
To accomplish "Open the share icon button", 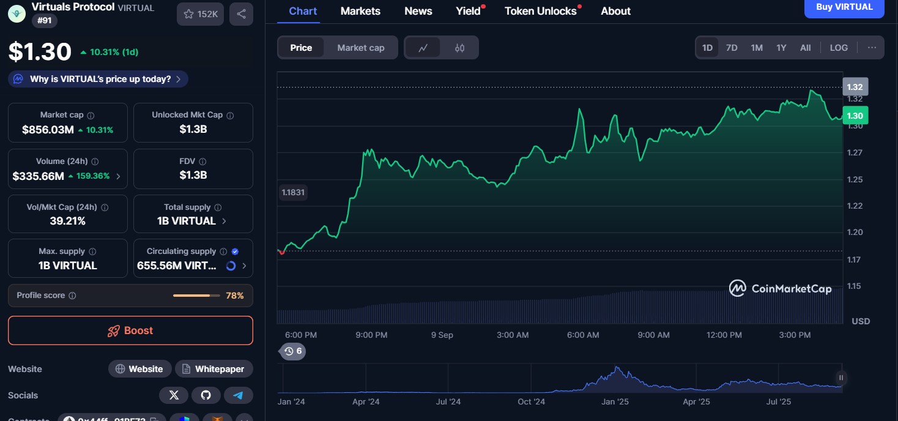I will click(241, 14).
